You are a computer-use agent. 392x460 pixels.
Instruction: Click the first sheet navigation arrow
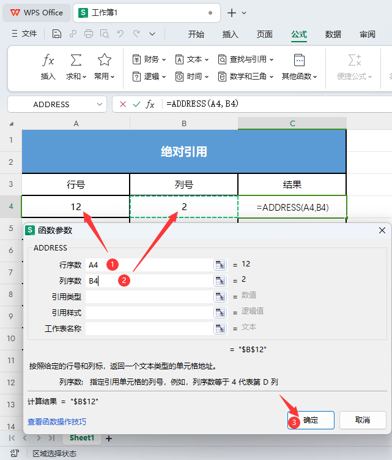12,438
